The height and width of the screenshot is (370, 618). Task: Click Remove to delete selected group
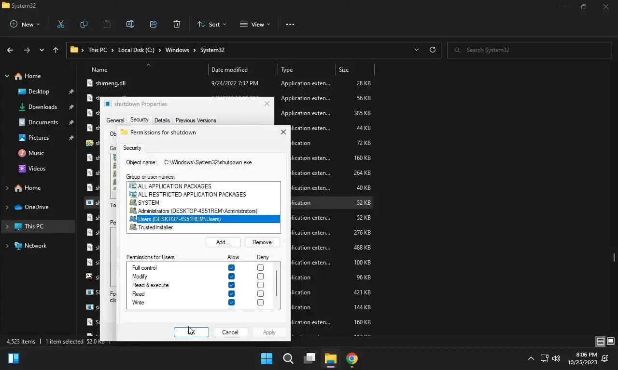262,242
